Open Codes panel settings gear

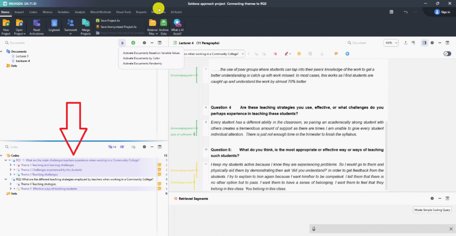click(x=144, y=146)
